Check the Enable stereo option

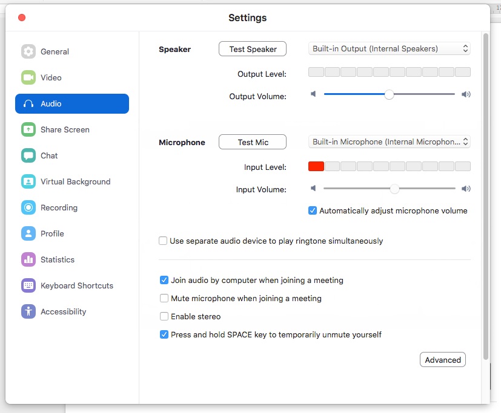click(164, 316)
